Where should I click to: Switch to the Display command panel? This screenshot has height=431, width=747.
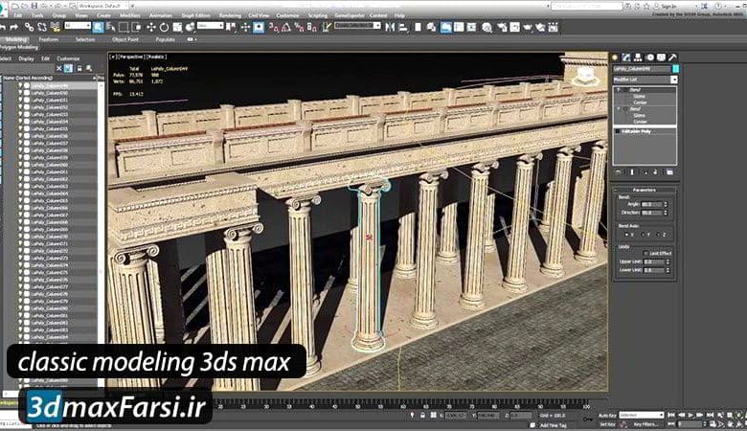point(661,57)
